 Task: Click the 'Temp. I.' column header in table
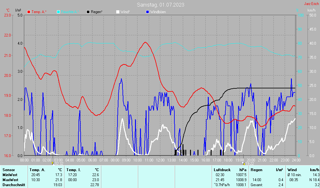click(74, 170)
